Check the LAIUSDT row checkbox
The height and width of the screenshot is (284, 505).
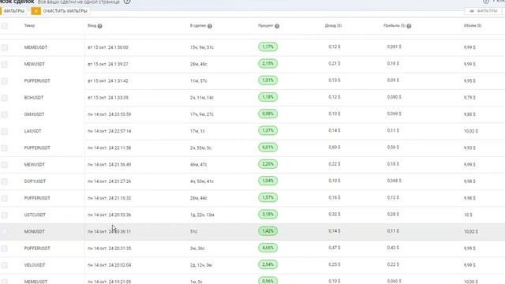pos(4,132)
